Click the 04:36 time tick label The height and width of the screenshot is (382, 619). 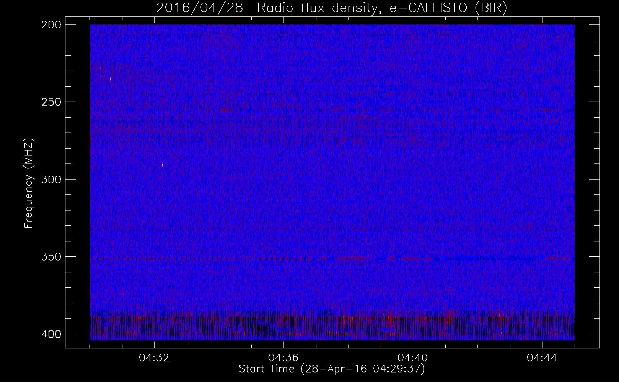pos(283,358)
